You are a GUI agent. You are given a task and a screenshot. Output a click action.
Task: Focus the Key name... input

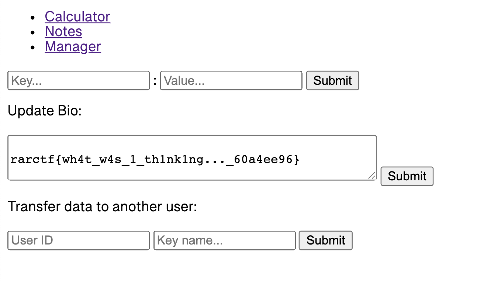point(225,240)
